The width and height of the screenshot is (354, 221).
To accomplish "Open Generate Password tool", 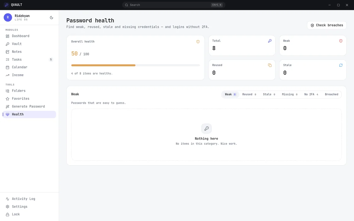I will coord(29,106).
